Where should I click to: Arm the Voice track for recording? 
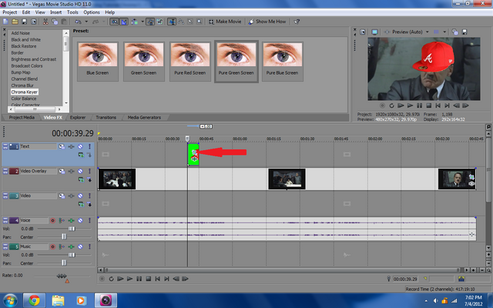coord(53,221)
